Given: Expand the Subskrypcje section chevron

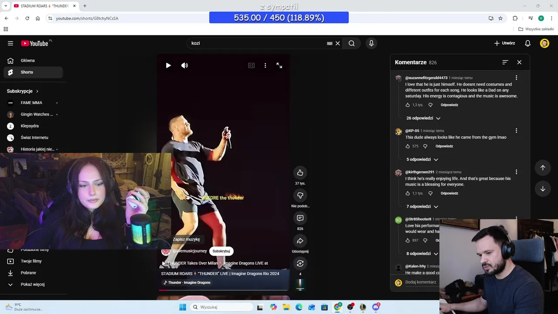Looking at the screenshot, I should pos(37,92).
